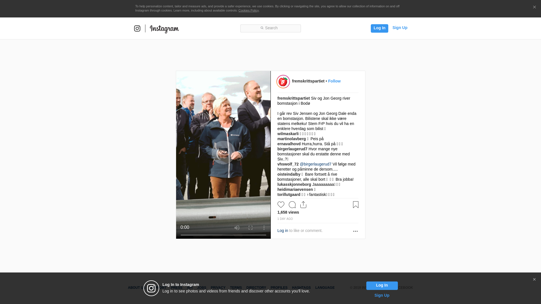Click the @birgerlaugerud7 mention
This screenshot has height=304, width=541.
coord(316,164)
